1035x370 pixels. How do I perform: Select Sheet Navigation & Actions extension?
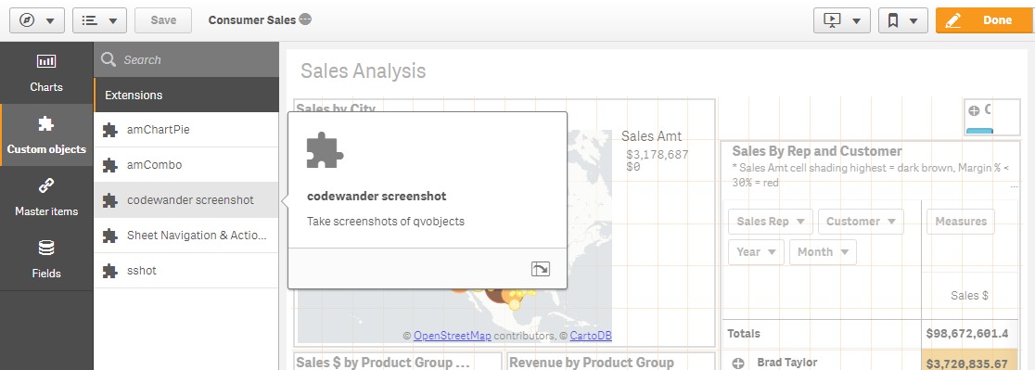(186, 236)
